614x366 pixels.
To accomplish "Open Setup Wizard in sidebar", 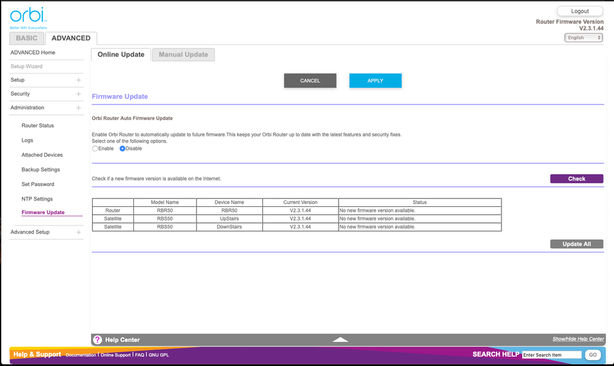I will click(26, 66).
